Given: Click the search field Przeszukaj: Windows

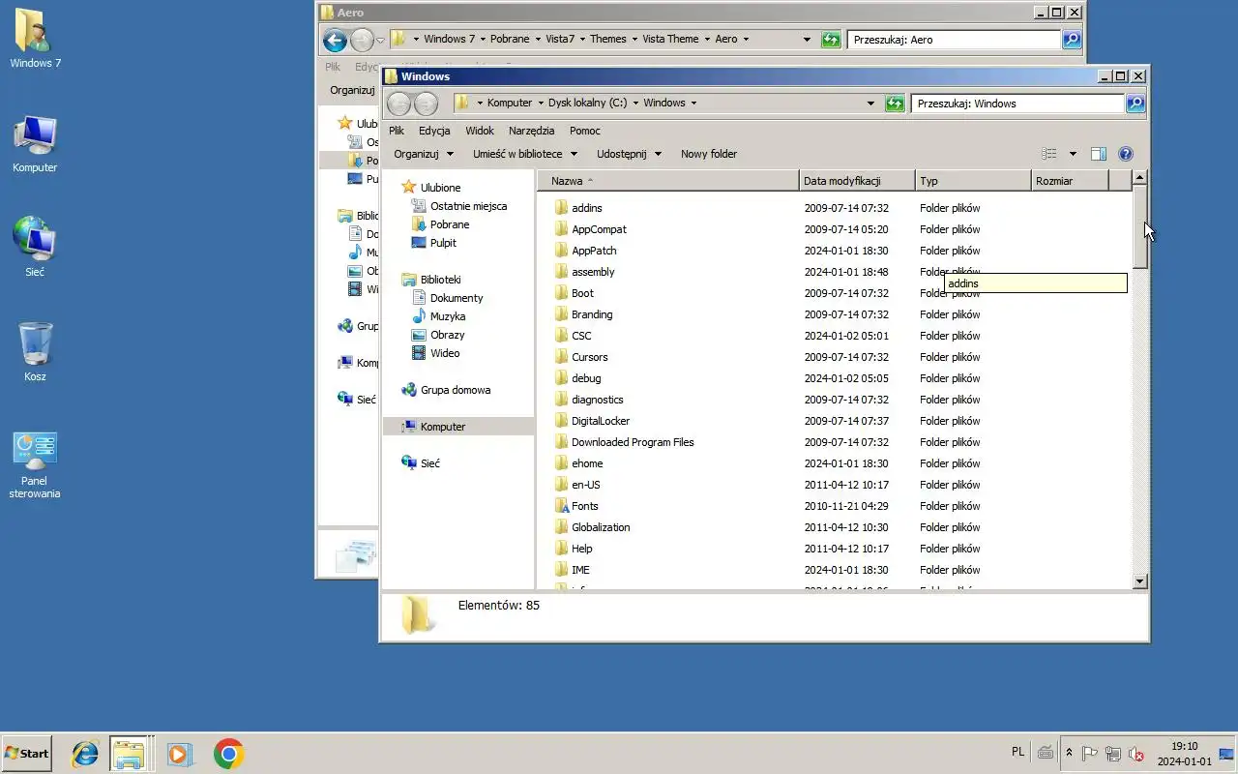Looking at the screenshot, I should [x=1017, y=104].
